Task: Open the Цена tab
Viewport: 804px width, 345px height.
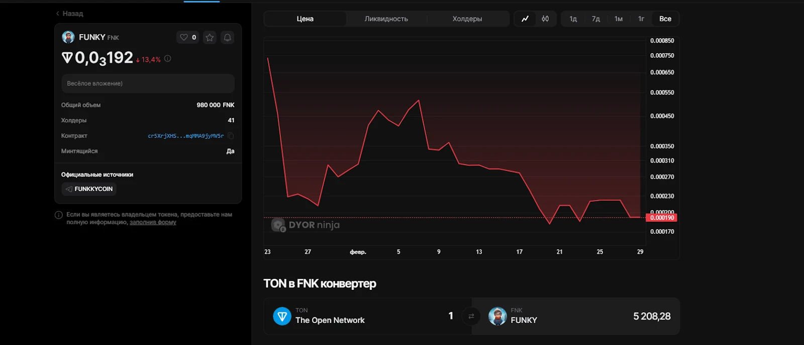Action: 305,19
